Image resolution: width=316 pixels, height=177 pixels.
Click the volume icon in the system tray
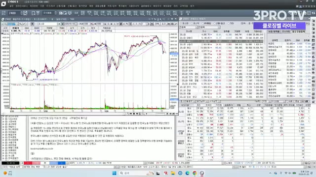pyautogui.click(x=290, y=173)
